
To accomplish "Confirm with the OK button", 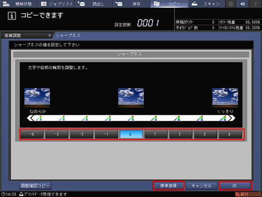I will [236, 186].
